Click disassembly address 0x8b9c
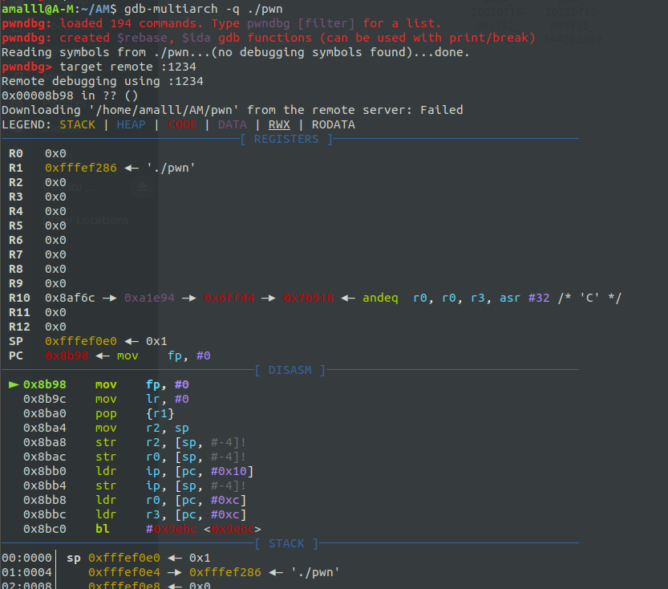Image resolution: width=668 pixels, height=589 pixels. click(45, 399)
